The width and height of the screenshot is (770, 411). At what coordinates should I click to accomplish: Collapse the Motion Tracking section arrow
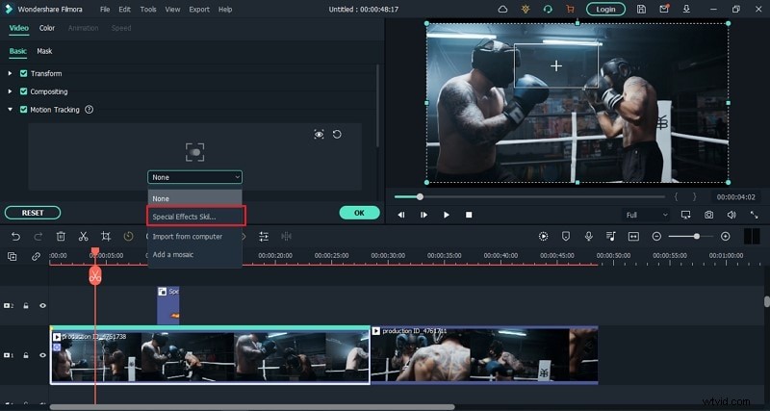click(x=10, y=110)
